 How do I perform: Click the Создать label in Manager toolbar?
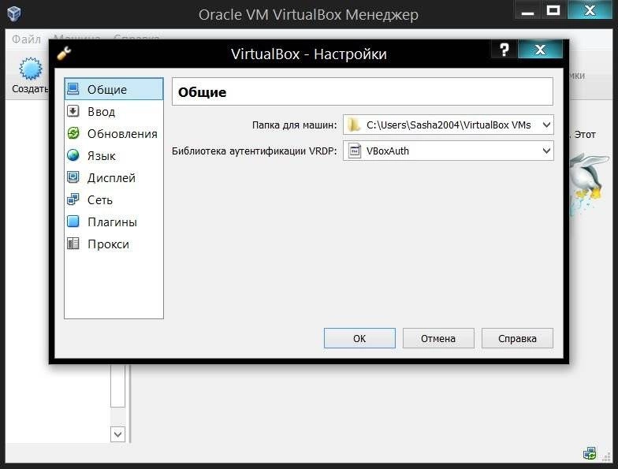[x=30, y=88]
